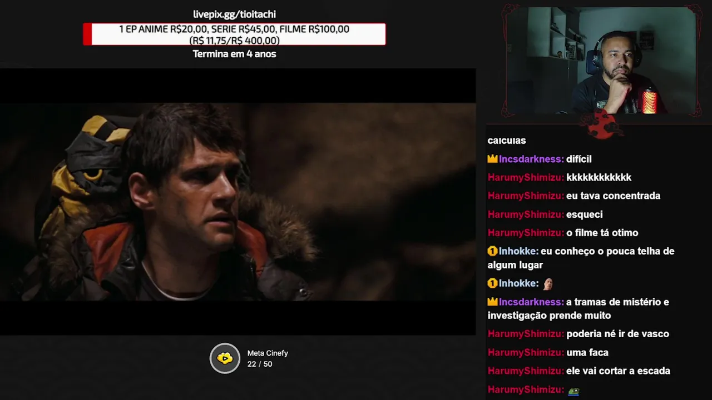Click Incsdarkness username on 'a tramas' message
The height and width of the screenshot is (400, 712).
click(x=531, y=302)
